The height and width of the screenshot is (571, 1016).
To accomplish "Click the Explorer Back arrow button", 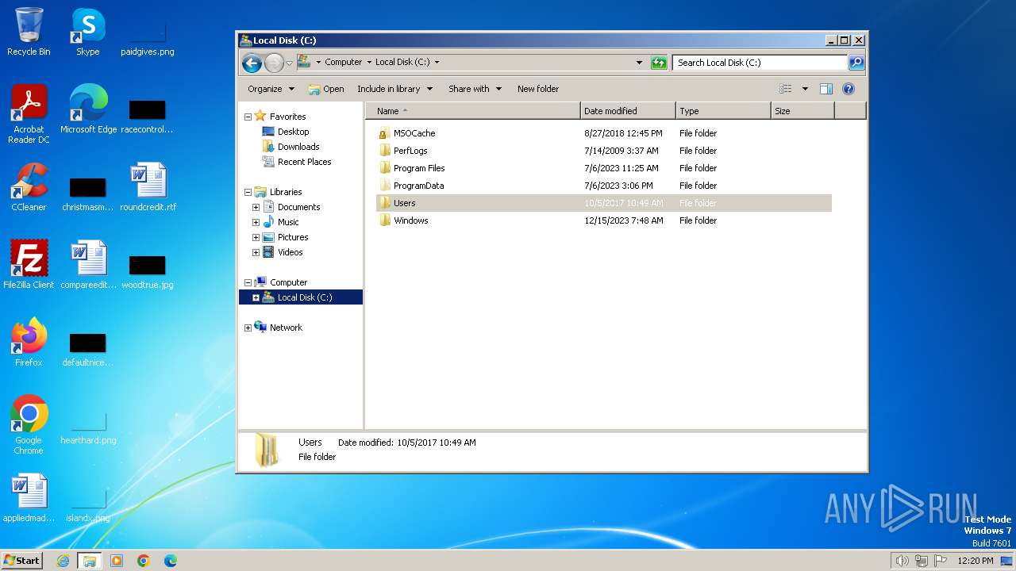I will click(252, 63).
